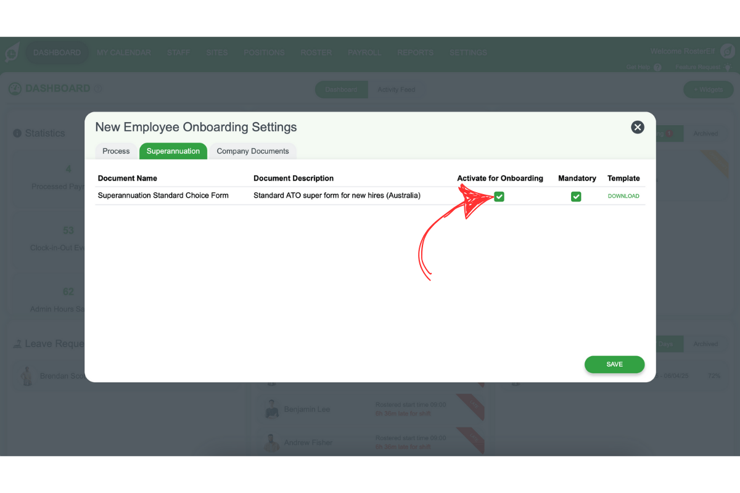Click the Standard ATO super form description

[337, 195]
